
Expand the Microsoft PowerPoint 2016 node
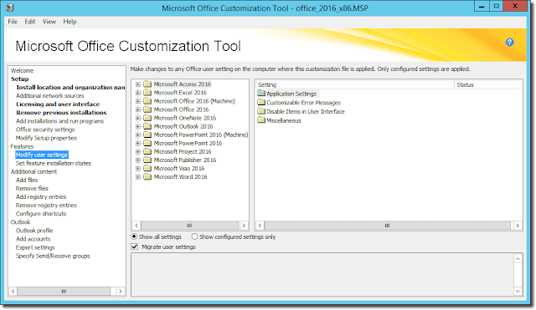138,143
